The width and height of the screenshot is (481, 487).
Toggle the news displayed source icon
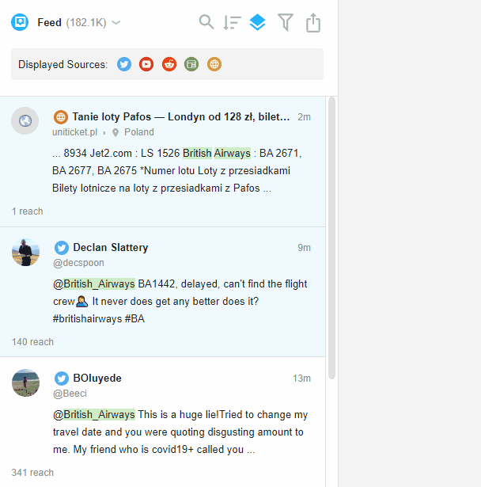tap(191, 64)
